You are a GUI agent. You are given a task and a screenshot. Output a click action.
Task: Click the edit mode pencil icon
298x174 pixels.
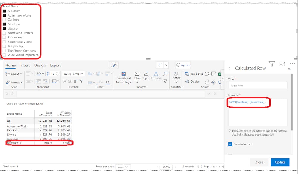click(114, 65)
